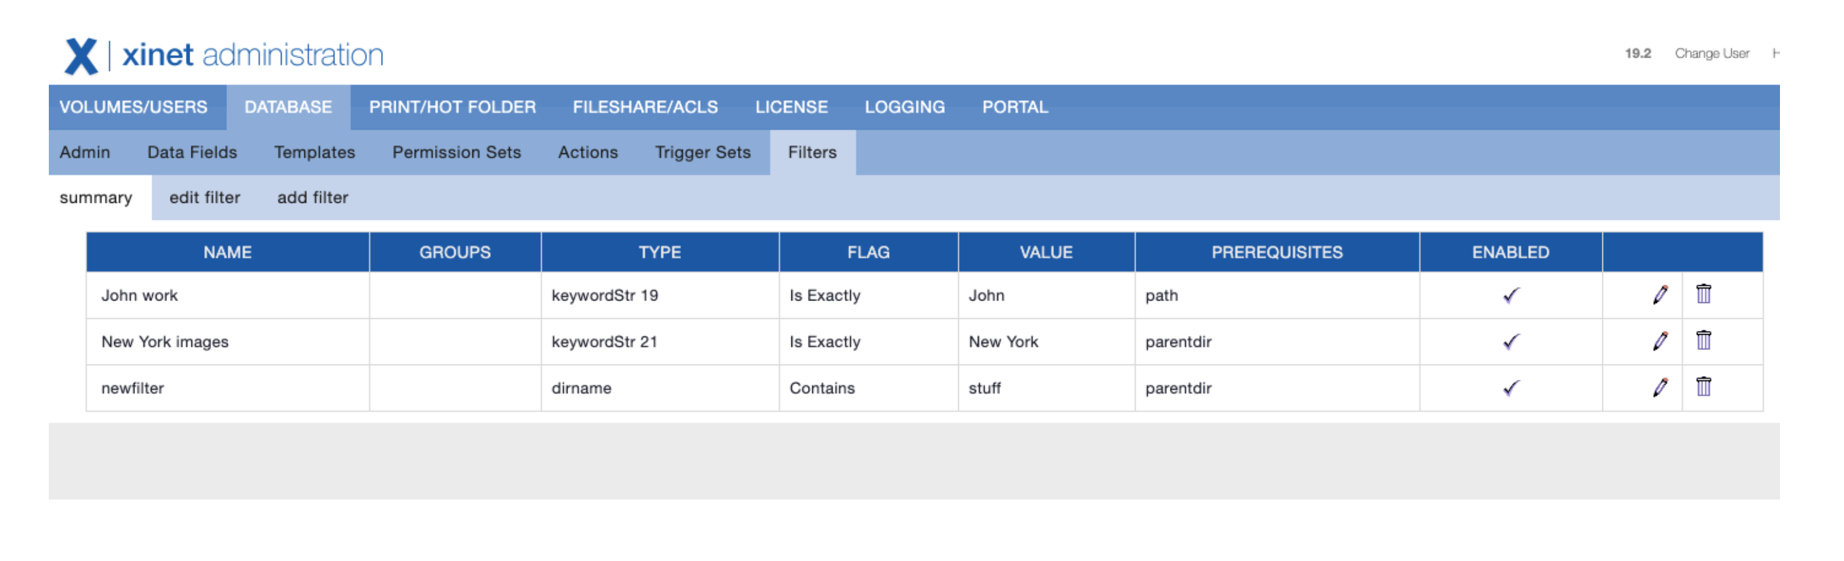Click the pencil edit icon for John work
This screenshot has height=561, width=1844.
1659,295
